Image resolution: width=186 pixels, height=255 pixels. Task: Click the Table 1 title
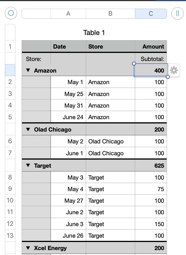tap(94, 33)
